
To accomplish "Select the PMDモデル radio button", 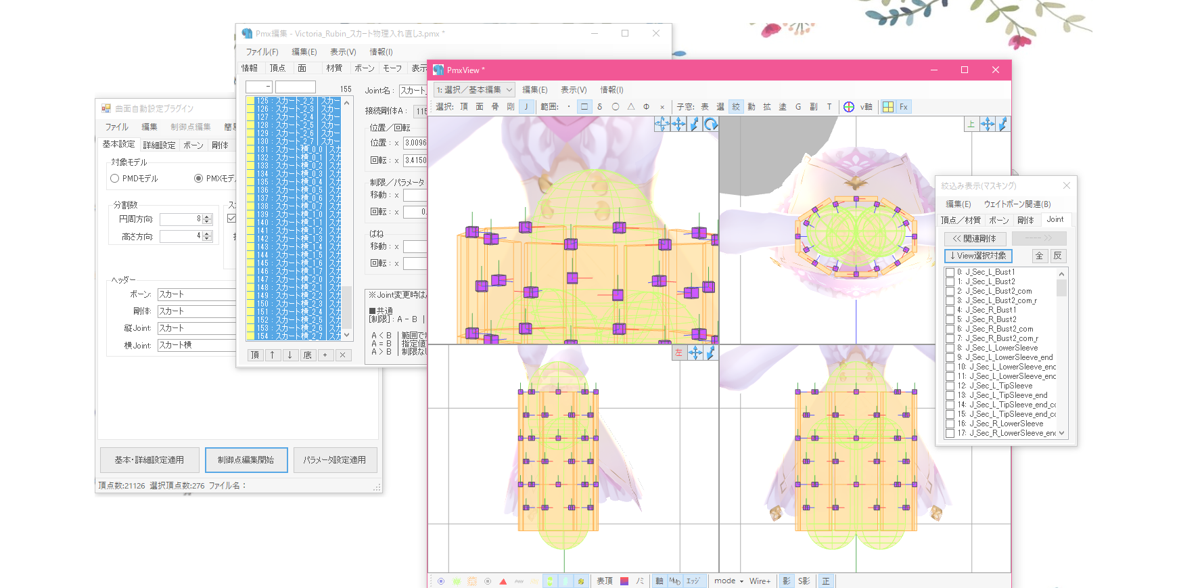I will point(115,179).
